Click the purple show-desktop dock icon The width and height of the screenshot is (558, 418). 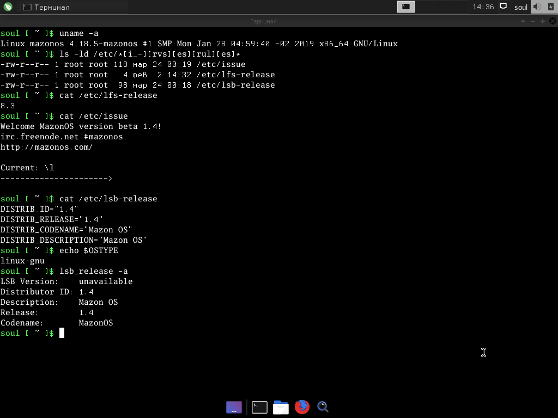pos(234,407)
